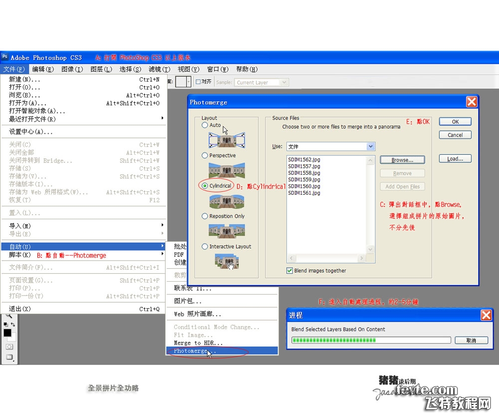Click the Reposition Only preview image

pyautogui.click(x=227, y=231)
